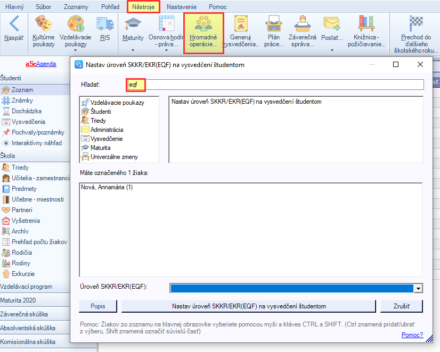Open Učitelia - zamestnanci in the sidebar
The image size is (440, 352).
click(x=35, y=178)
